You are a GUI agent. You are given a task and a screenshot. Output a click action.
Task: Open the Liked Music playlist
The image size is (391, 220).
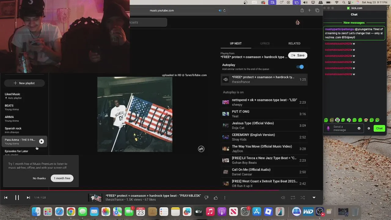coord(24,96)
